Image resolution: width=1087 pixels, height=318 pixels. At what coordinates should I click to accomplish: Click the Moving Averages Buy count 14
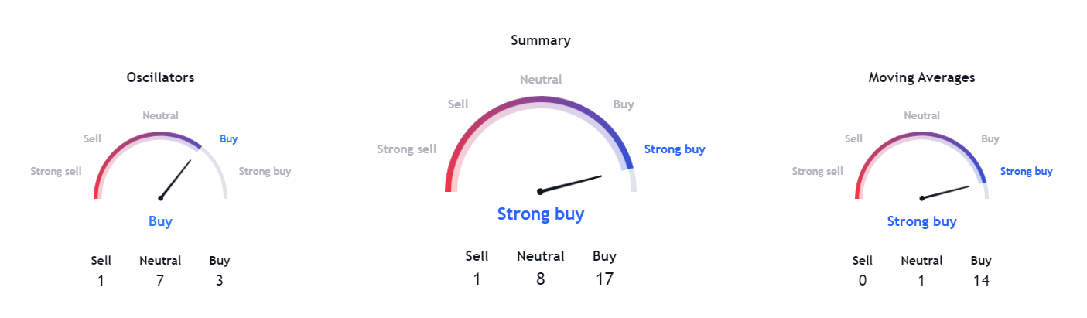981,280
